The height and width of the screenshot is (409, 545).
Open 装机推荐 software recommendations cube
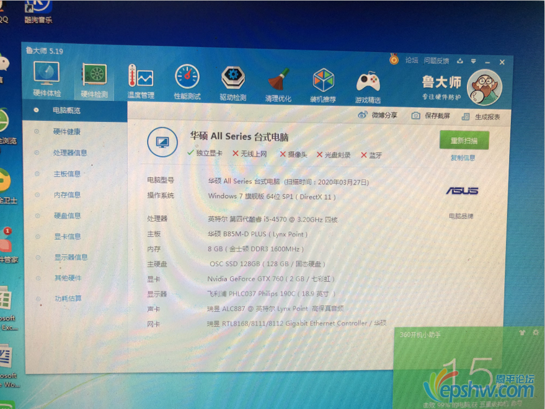(323, 86)
